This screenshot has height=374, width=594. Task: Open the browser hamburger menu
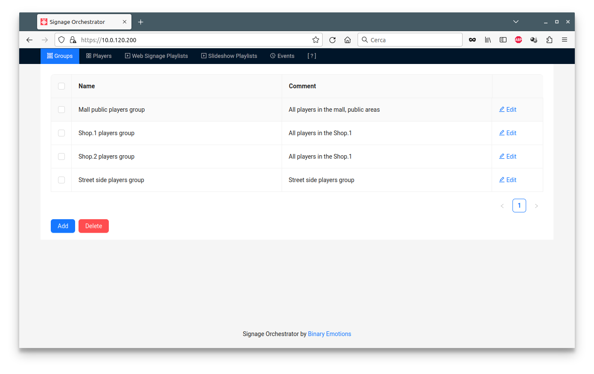(565, 40)
